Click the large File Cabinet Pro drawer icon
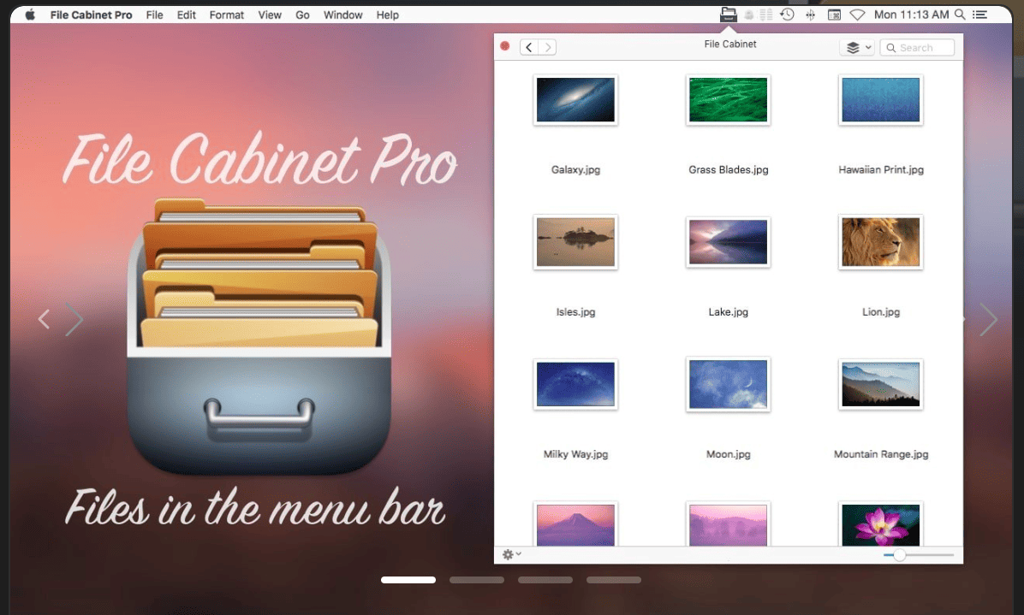Image resolution: width=1024 pixels, height=615 pixels. (259, 336)
